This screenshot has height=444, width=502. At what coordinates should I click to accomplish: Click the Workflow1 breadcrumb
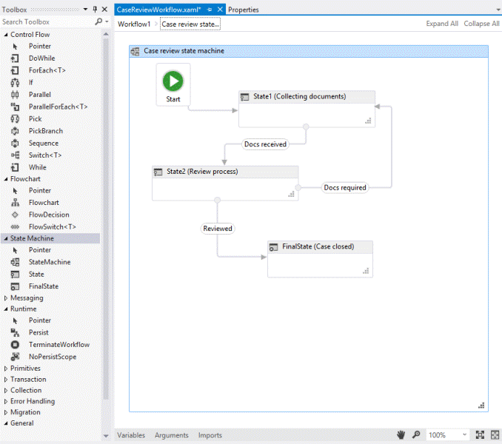pyautogui.click(x=134, y=24)
